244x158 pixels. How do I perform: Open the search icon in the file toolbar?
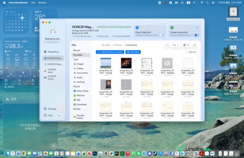pyautogui.click(x=167, y=45)
